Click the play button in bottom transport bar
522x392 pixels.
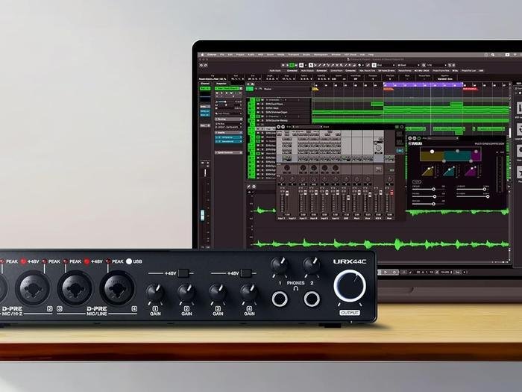(386, 273)
